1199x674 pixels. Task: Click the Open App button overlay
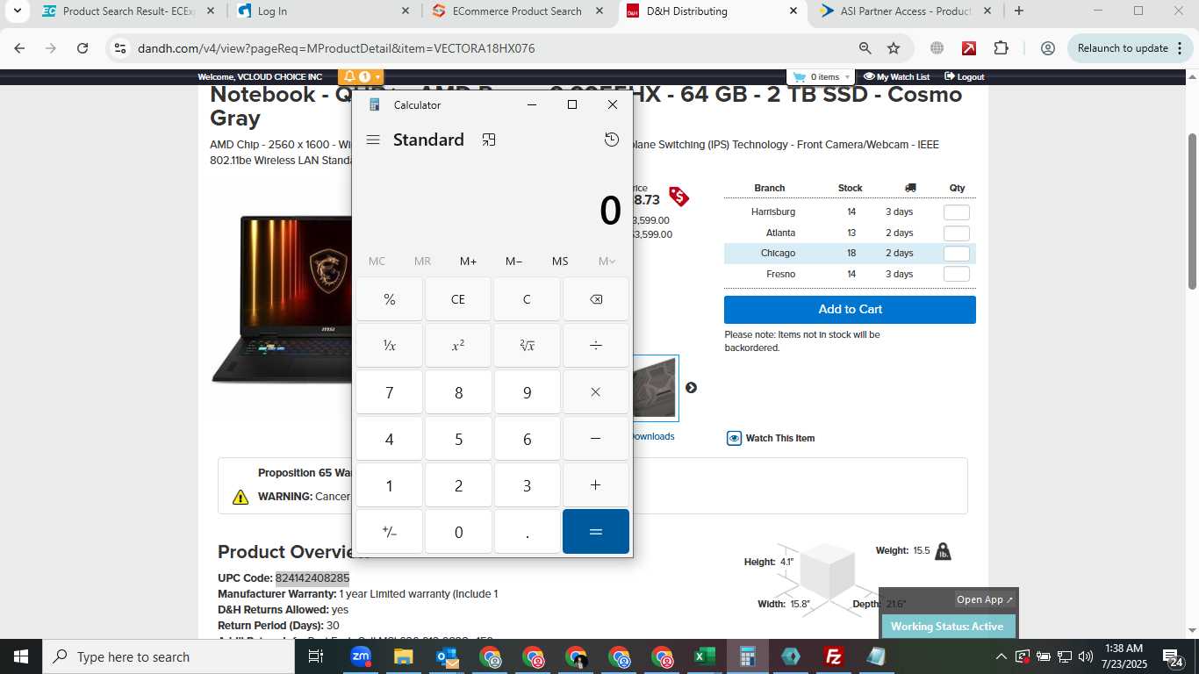point(985,599)
